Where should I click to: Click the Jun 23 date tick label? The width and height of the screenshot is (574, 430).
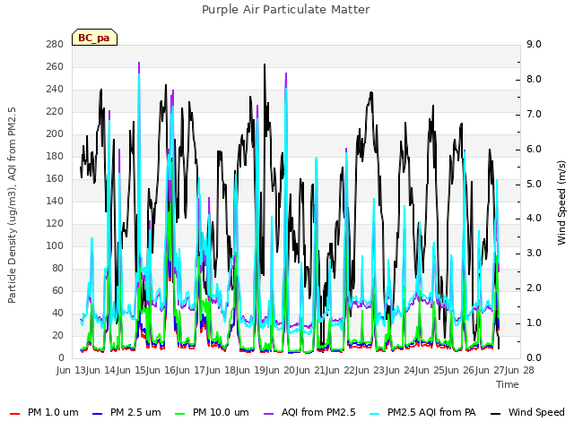click(371, 370)
